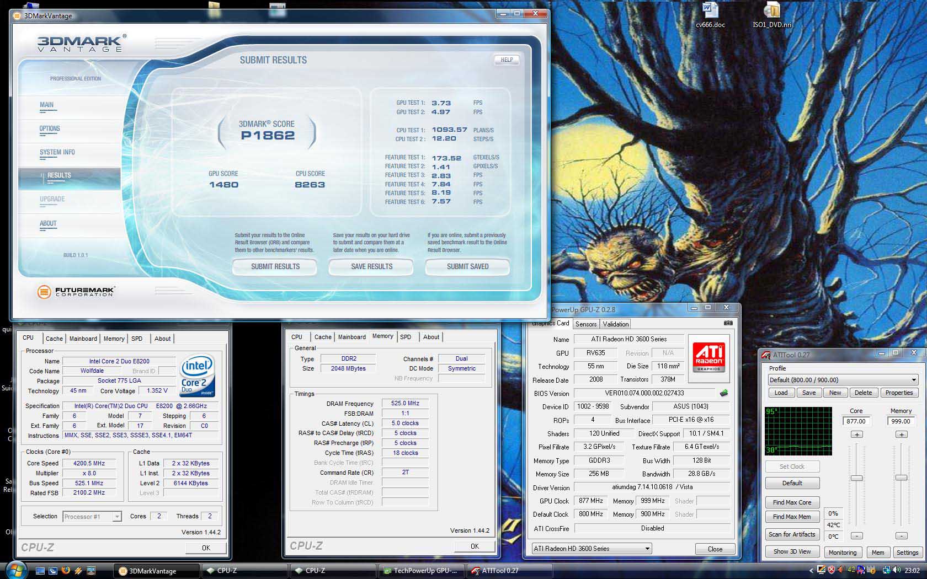Click Core clock value field 877.00
The height and width of the screenshot is (579, 927).
(x=856, y=421)
